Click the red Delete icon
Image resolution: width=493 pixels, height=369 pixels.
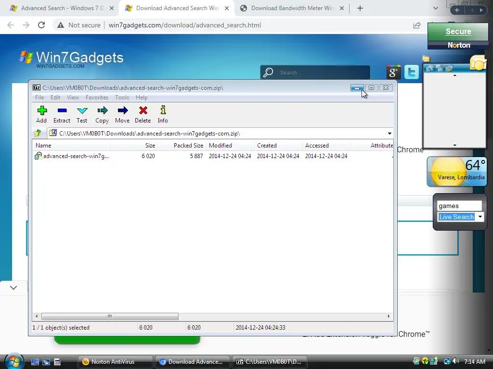coord(143,111)
